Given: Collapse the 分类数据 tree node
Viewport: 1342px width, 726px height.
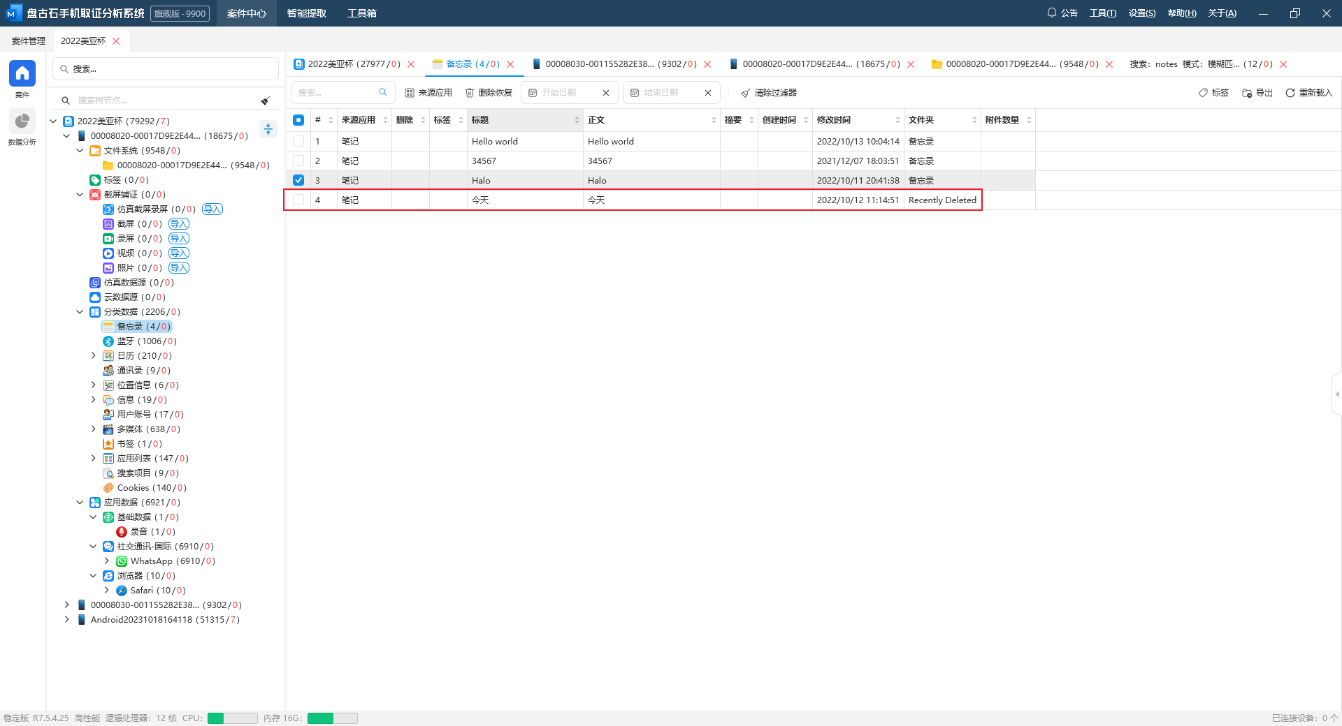Looking at the screenshot, I should (x=80, y=312).
